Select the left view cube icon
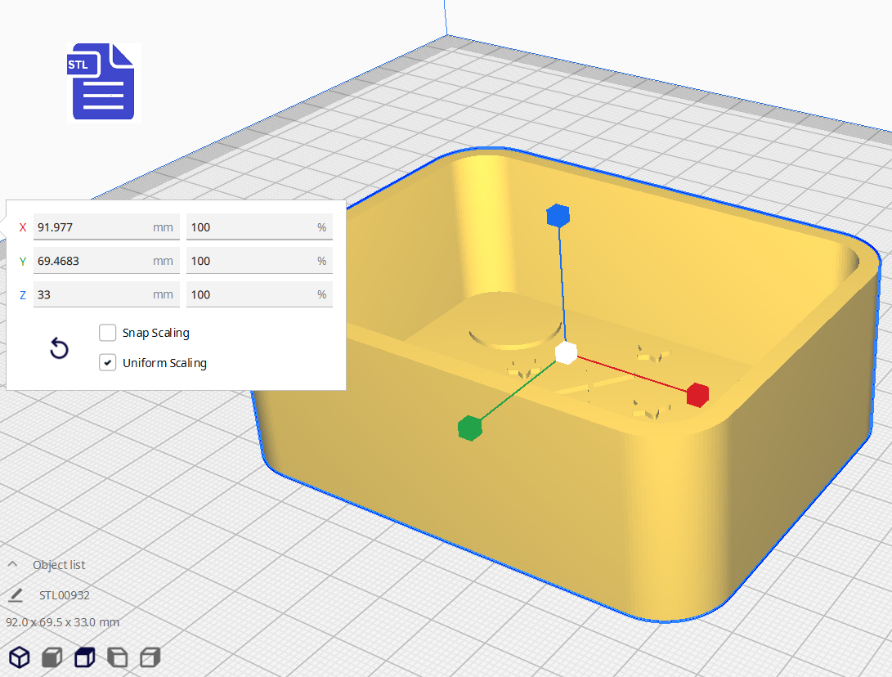Image resolution: width=892 pixels, height=677 pixels. [118, 657]
